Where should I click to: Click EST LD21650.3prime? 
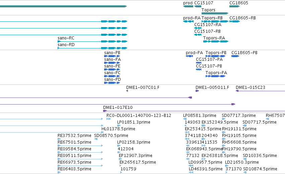(x=227, y=166)
